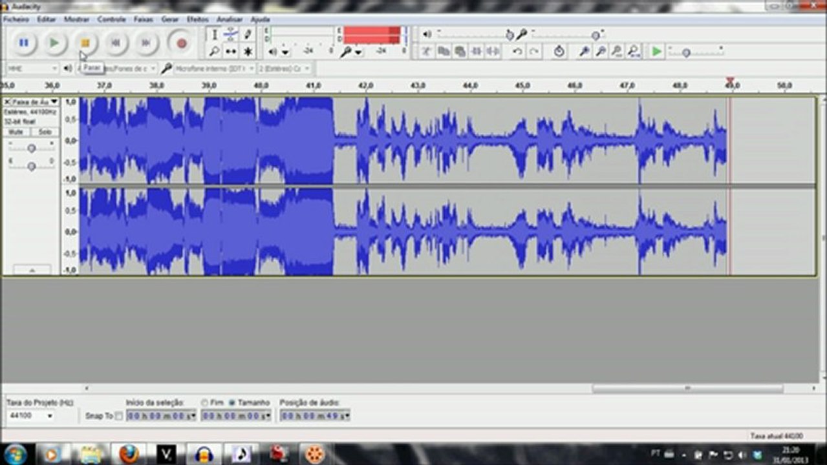Open the Microfone interno input device dropdown
This screenshot has width=827, height=465.
click(x=215, y=68)
